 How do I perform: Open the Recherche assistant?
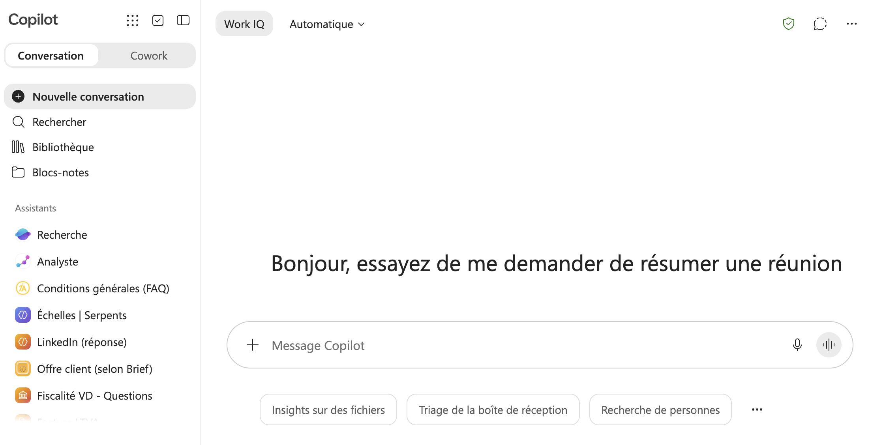100,235
